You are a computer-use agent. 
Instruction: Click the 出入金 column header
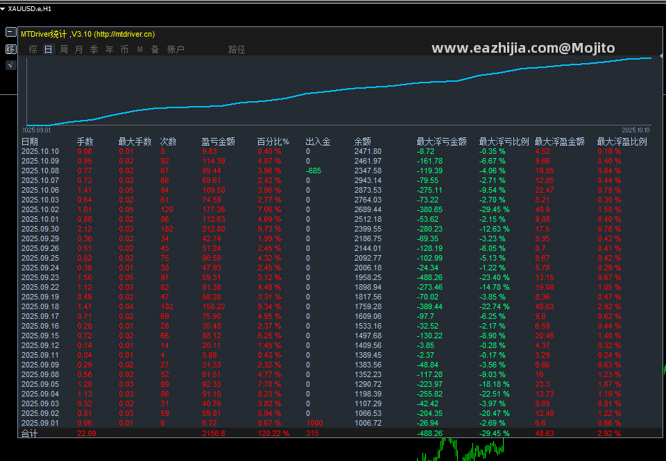pos(318,141)
